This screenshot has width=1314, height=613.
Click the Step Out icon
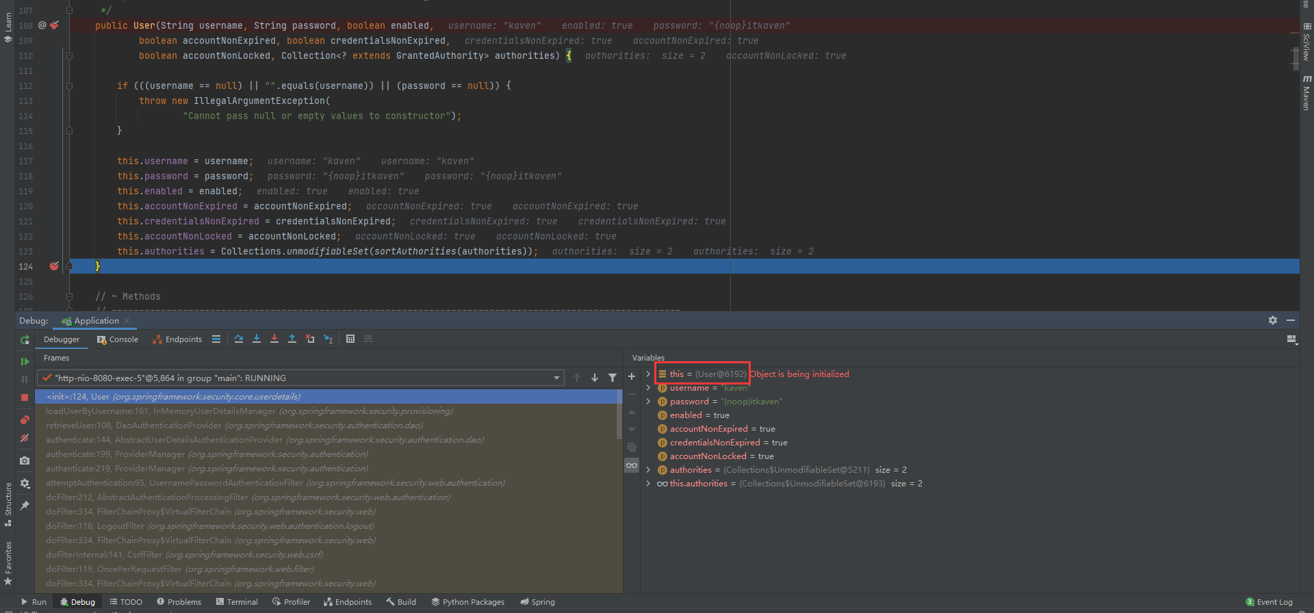point(292,339)
